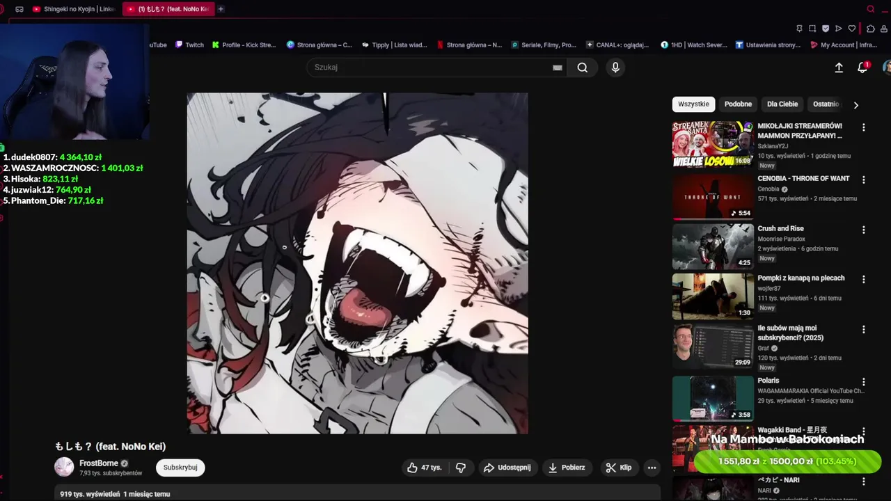Like the video with 47 tys. thumbs up
This screenshot has width=891, height=501.
click(424, 468)
